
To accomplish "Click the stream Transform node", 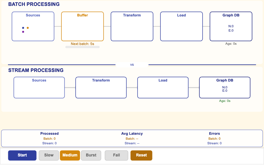I will (x=101, y=87).
